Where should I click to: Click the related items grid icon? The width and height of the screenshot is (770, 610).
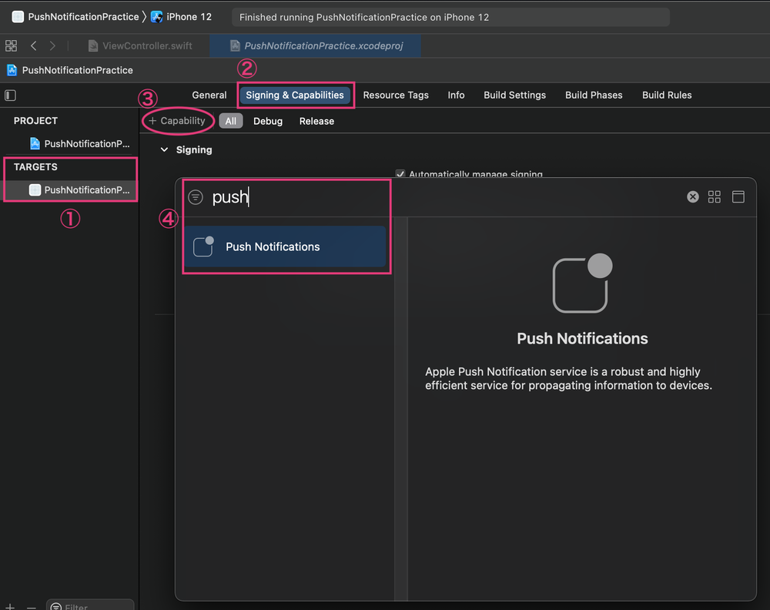[11, 46]
